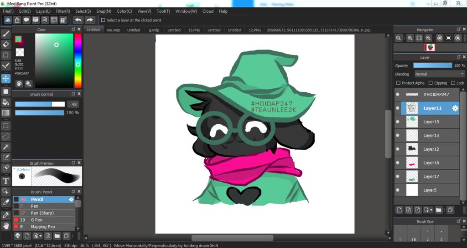Adjust the brush size slider
The height and width of the screenshot is (248, 467).
(x=40, y=104)
